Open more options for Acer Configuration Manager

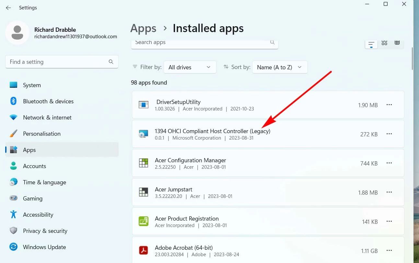pyautogui.click(x=389, y=163)
